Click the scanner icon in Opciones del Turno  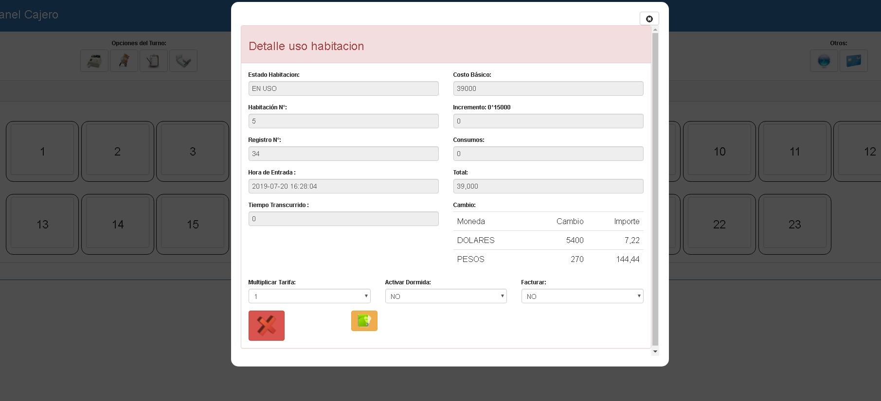183,61
